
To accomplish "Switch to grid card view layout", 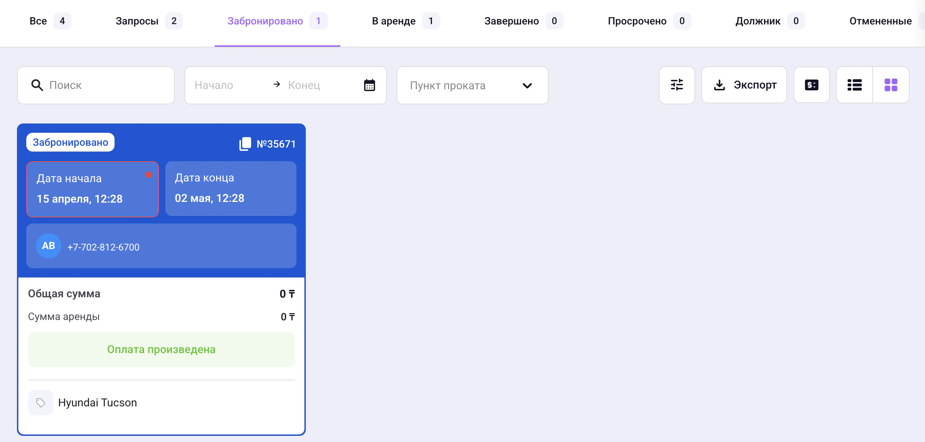I will coord(890,85).
